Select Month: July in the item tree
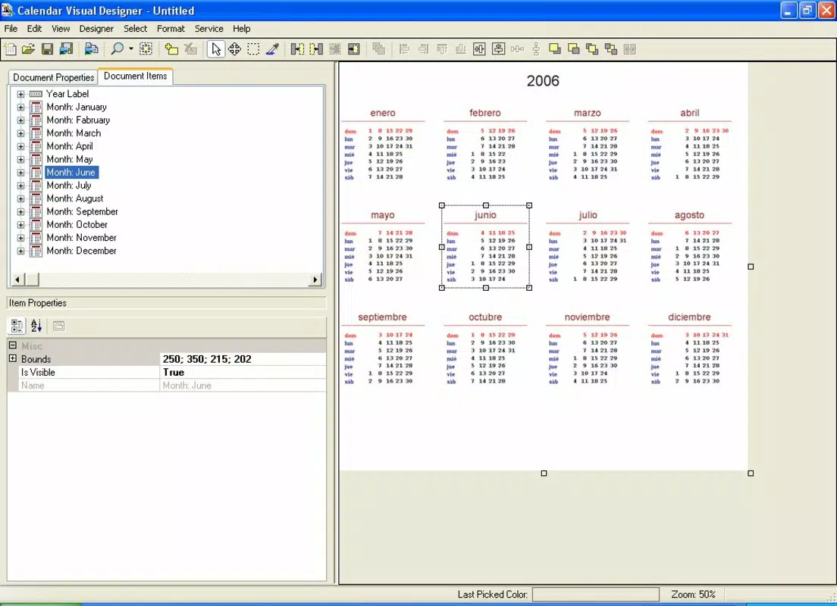837x606 pixels. tap(69, 185)
